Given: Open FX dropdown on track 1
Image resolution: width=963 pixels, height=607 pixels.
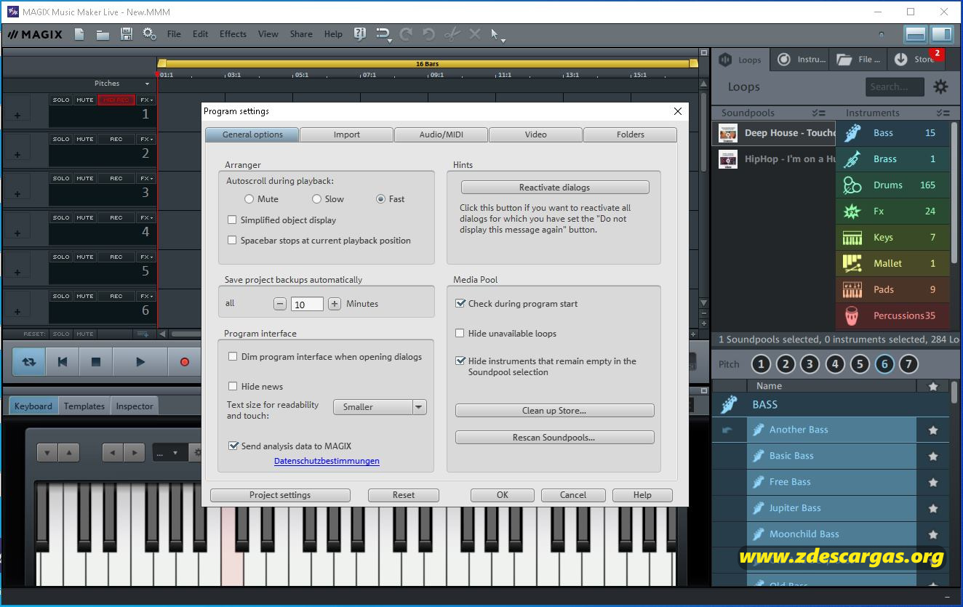Looking at the screenshot, I should click(x=146, y=100).
